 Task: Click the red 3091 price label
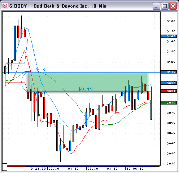pos(169,91)
